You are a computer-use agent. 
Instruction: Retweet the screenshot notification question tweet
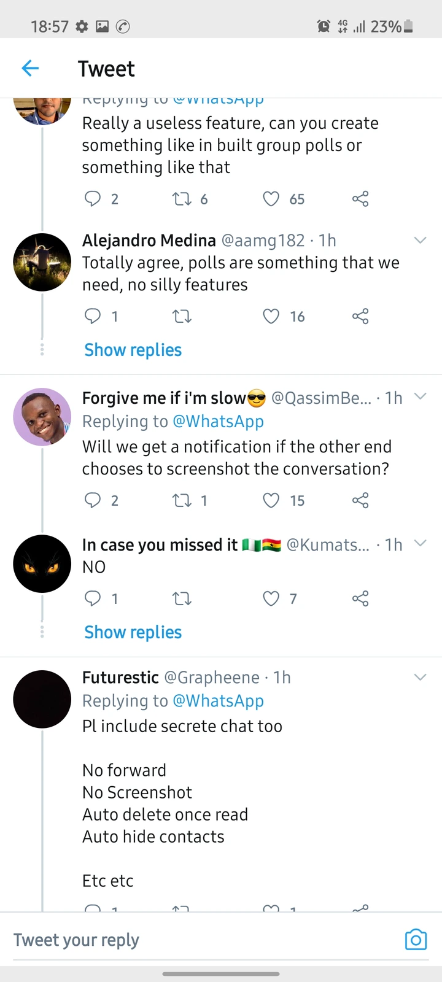[182, 501]
